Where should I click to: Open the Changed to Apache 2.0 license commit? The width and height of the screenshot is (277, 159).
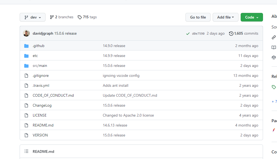point(128,115)
